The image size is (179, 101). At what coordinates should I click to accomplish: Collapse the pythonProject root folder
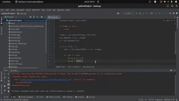(x=4, y=20)
